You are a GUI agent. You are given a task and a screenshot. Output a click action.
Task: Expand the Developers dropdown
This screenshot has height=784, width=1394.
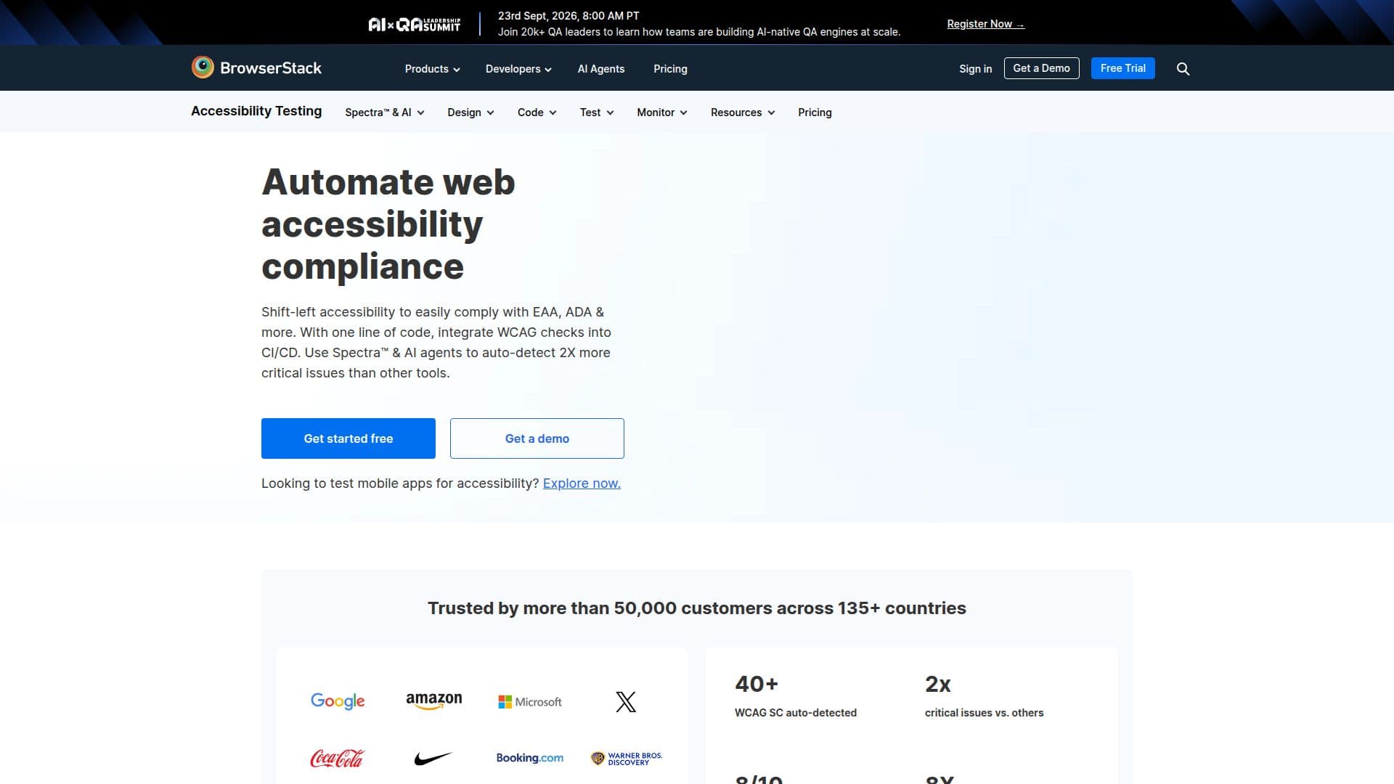[x=518, y=69]
